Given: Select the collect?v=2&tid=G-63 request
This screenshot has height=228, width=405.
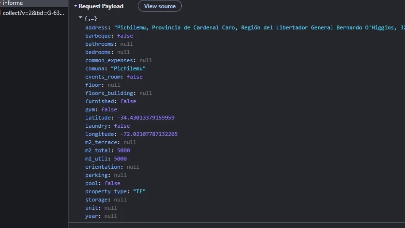Looking at the screenshot, I should (x=33, y=13).
